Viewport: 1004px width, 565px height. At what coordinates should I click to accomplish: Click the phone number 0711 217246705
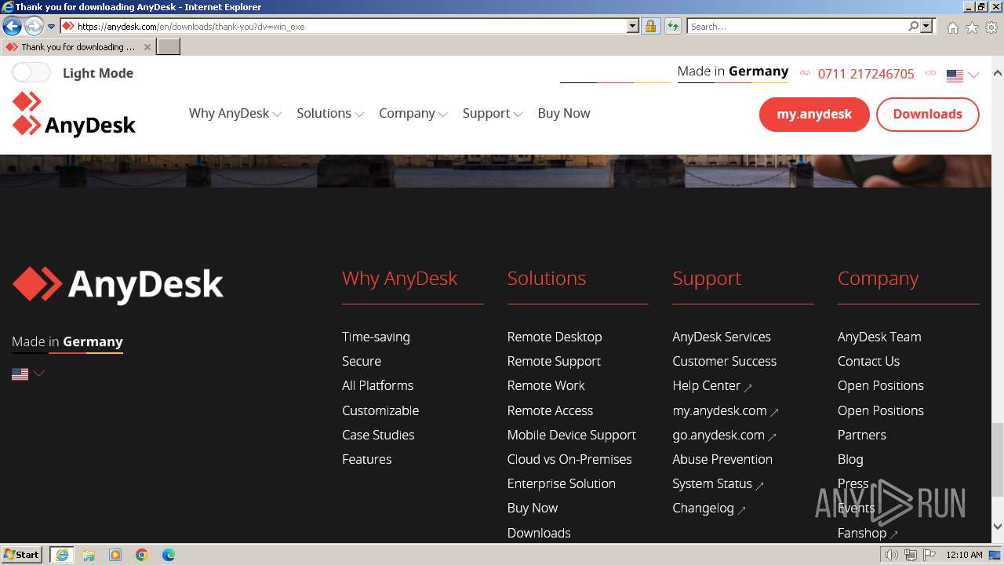coord(866,75)
